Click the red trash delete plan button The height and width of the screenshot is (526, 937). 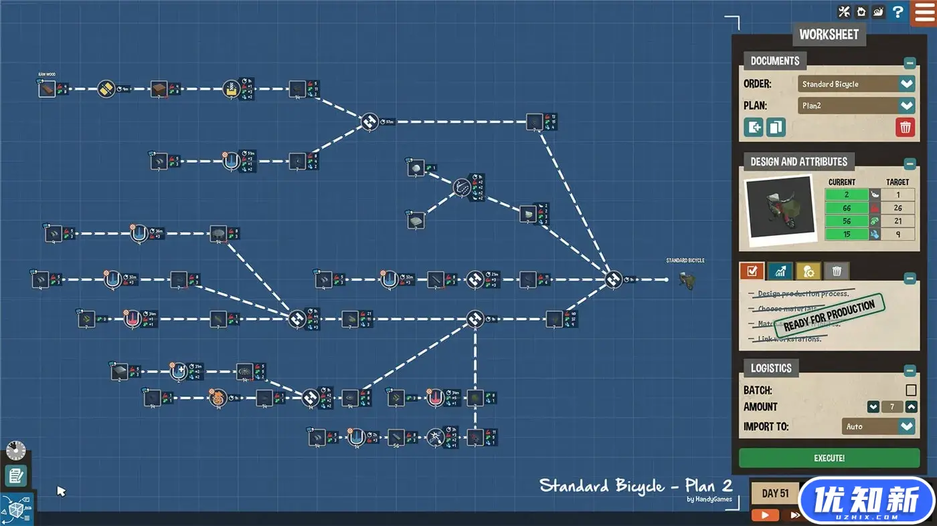coord(905,127)
